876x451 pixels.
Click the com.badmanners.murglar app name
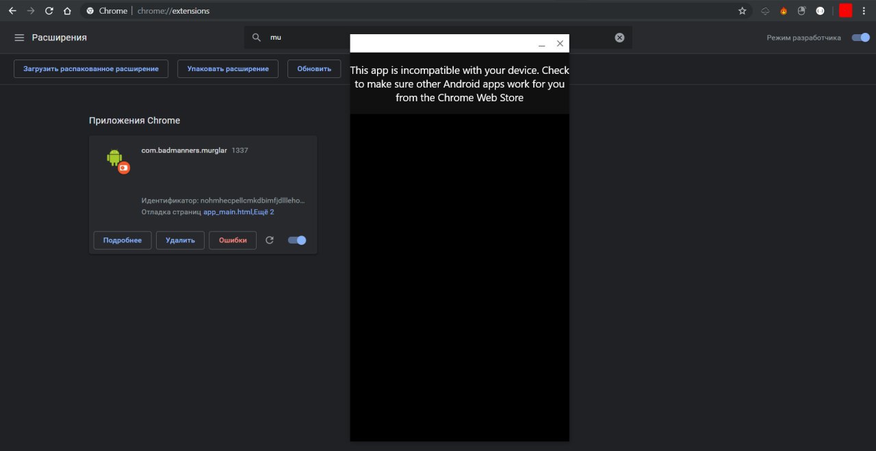coord(184,150)
